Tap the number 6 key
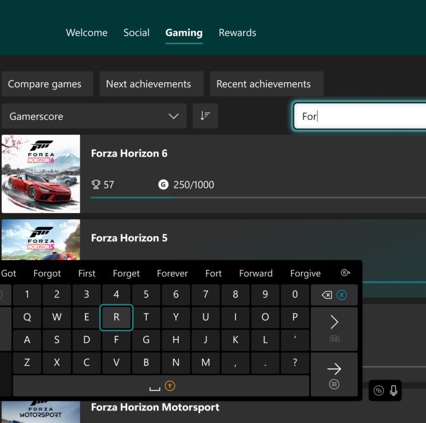This screenshot has height=423, width=426. (x=176, y=295)
